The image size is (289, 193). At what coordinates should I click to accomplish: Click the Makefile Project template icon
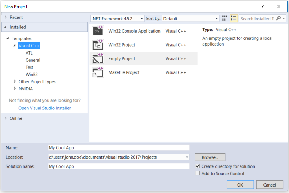pyautogui.click(x=98, y=72)
